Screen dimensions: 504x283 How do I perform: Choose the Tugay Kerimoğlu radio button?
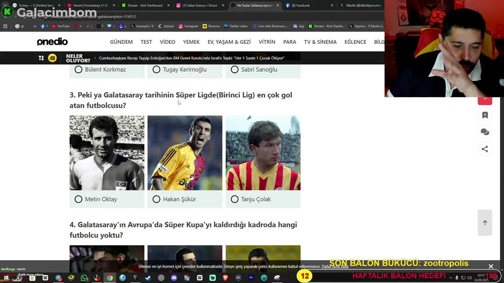(x=156, y=70)
